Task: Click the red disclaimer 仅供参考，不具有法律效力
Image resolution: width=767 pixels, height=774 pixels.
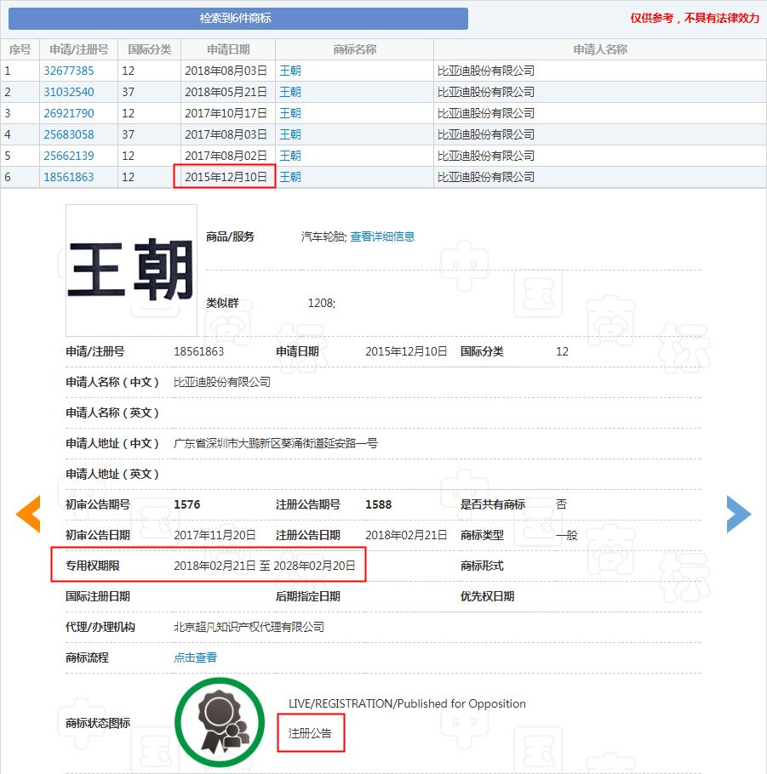Action: coord(695,18)
